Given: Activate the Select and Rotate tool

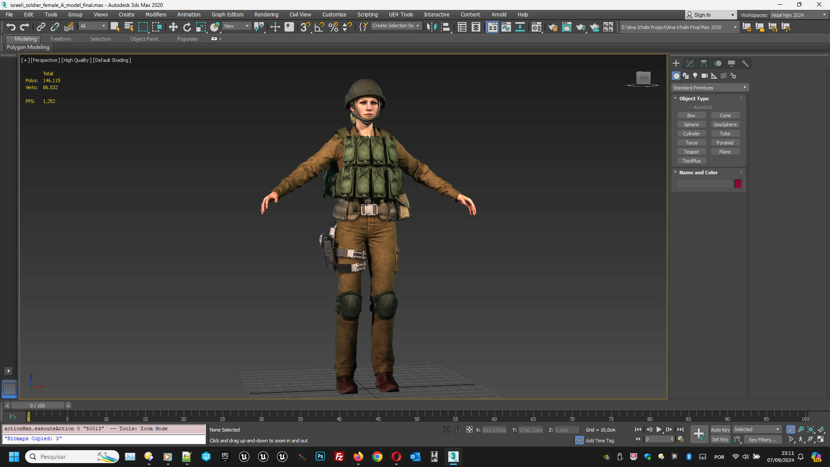Looking at the screenshot, I should click(x=187, y=27).
